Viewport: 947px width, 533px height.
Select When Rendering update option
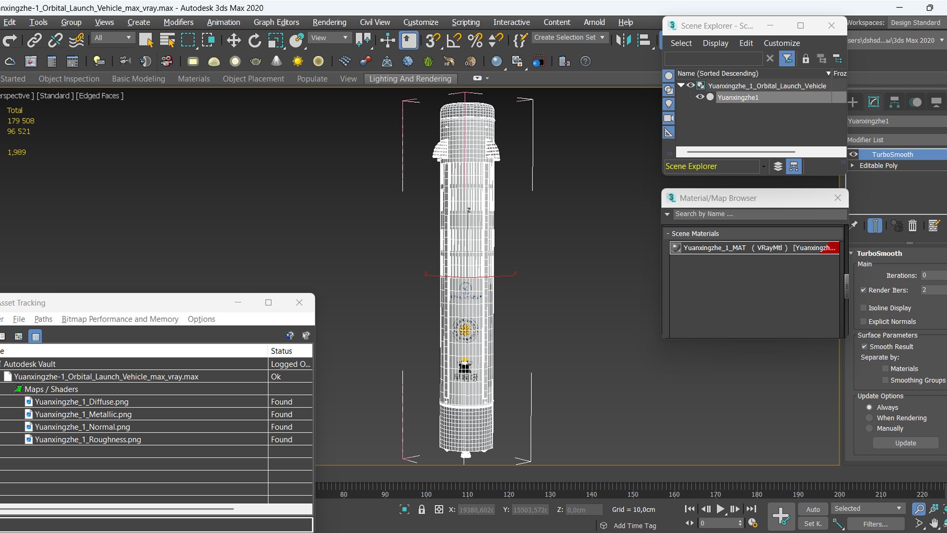point(869,418)
